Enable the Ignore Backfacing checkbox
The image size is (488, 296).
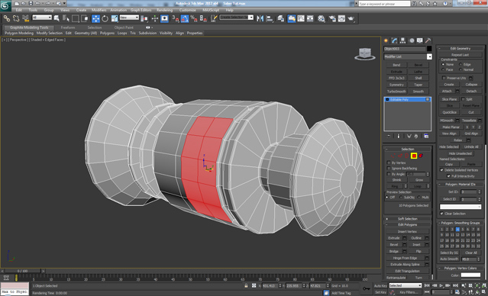tap(389, 168)
